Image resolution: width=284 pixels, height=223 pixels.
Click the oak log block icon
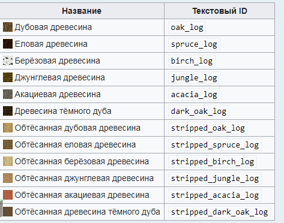(x=8, y=27)
